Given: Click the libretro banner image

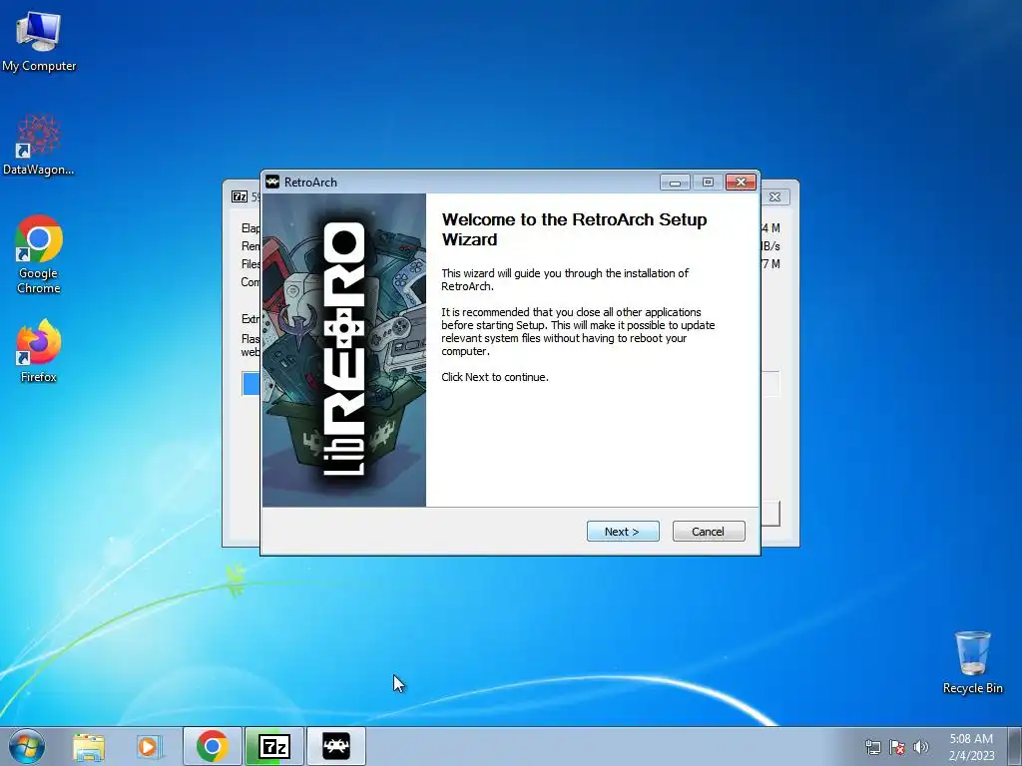Looking at the screenshot, I should (x=344, y=350).
